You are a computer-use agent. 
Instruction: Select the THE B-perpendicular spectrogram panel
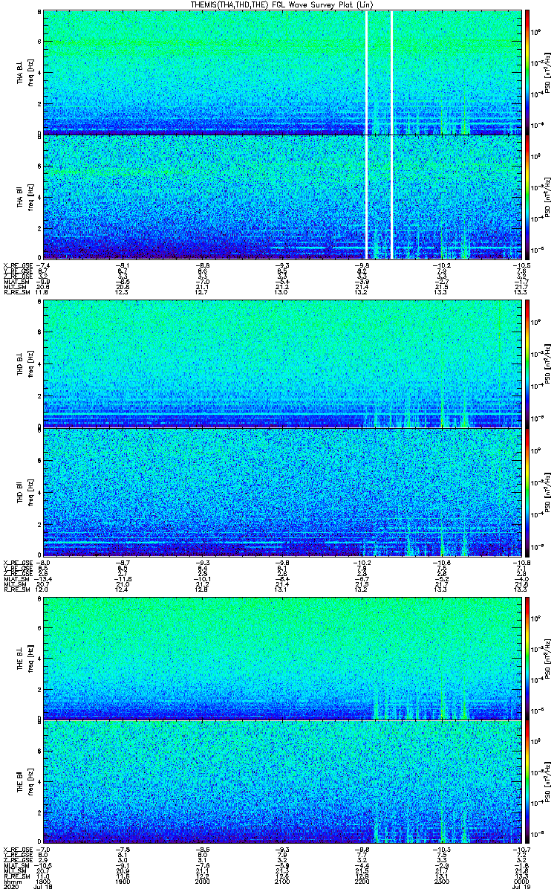(281, 658)
